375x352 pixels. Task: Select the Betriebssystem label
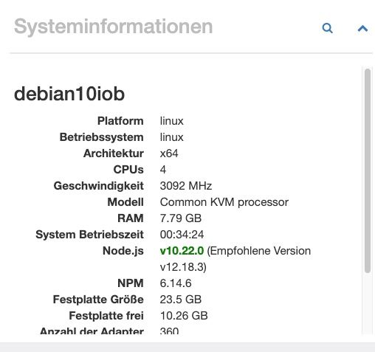point(102,137)
